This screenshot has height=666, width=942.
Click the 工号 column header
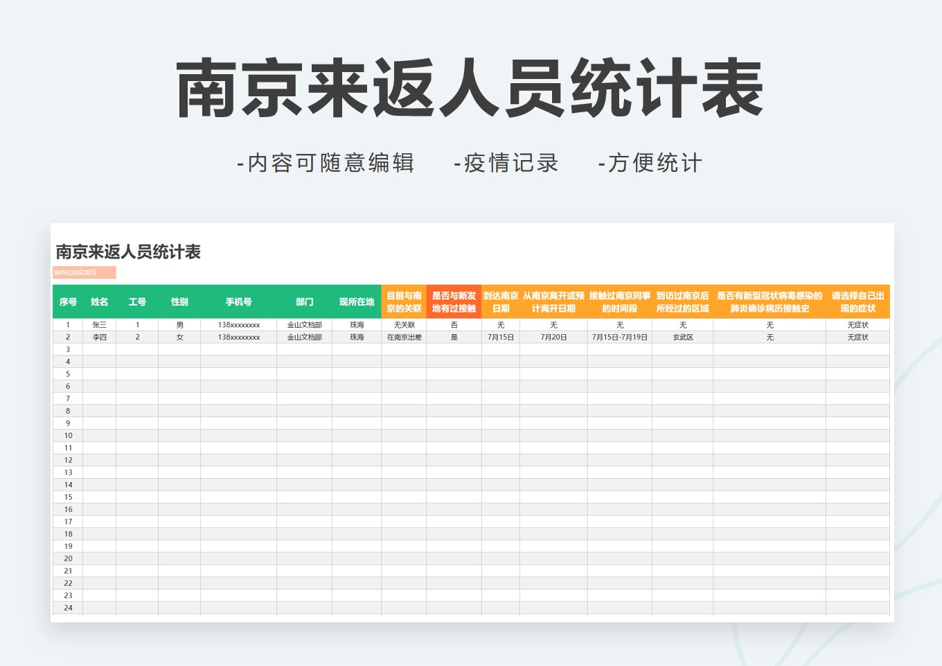coord(136,301)
